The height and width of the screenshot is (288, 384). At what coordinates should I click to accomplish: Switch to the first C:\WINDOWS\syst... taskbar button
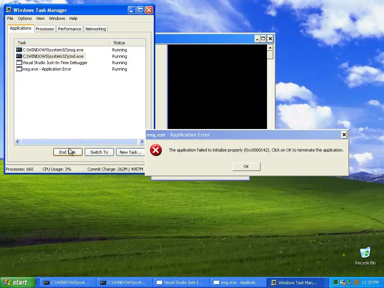tap(68, 282)
